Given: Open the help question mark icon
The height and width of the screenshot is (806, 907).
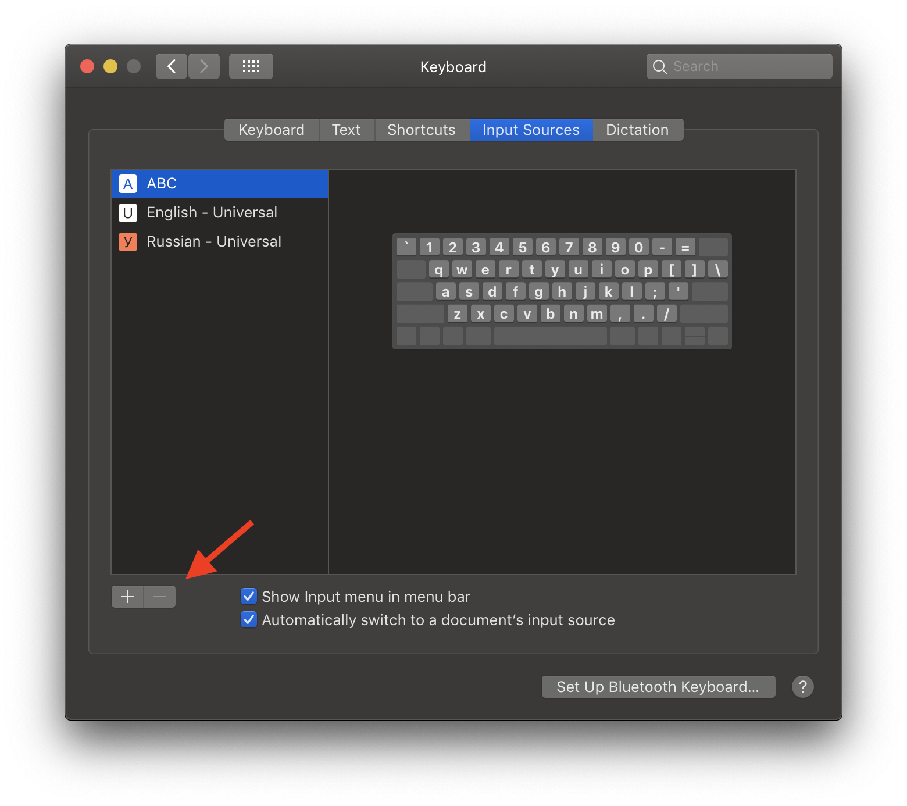Looking at the screenshot, I should (803, 687).
